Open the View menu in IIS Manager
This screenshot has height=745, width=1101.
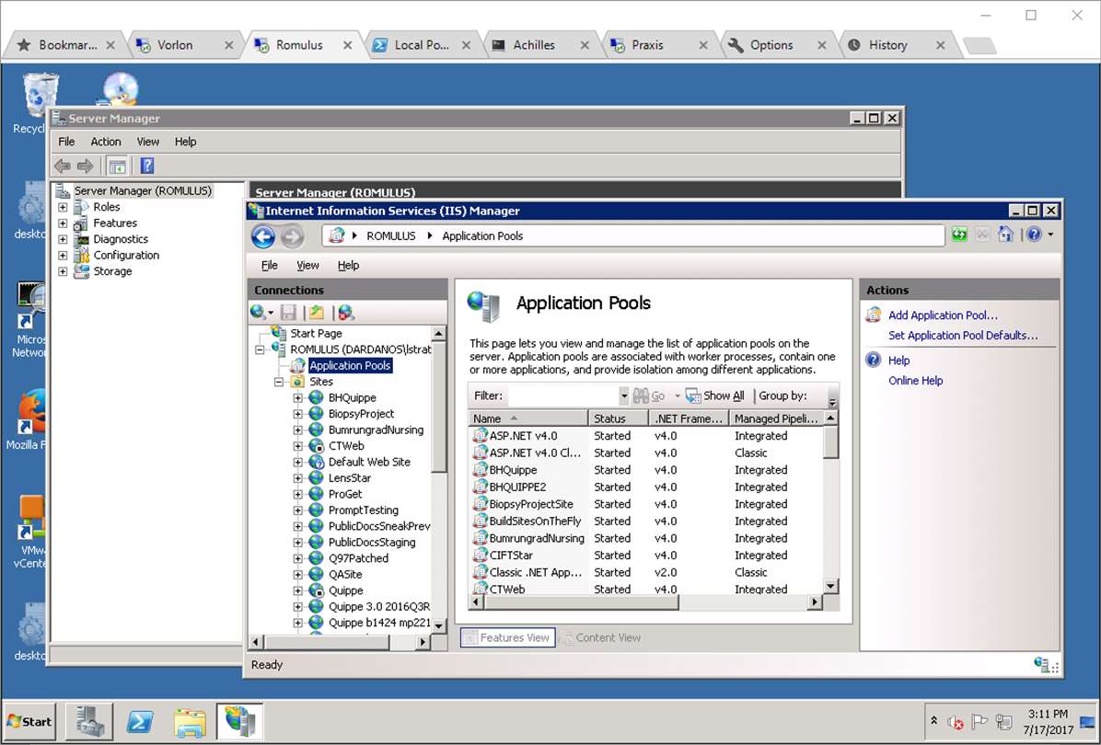[x=307, y=265]
